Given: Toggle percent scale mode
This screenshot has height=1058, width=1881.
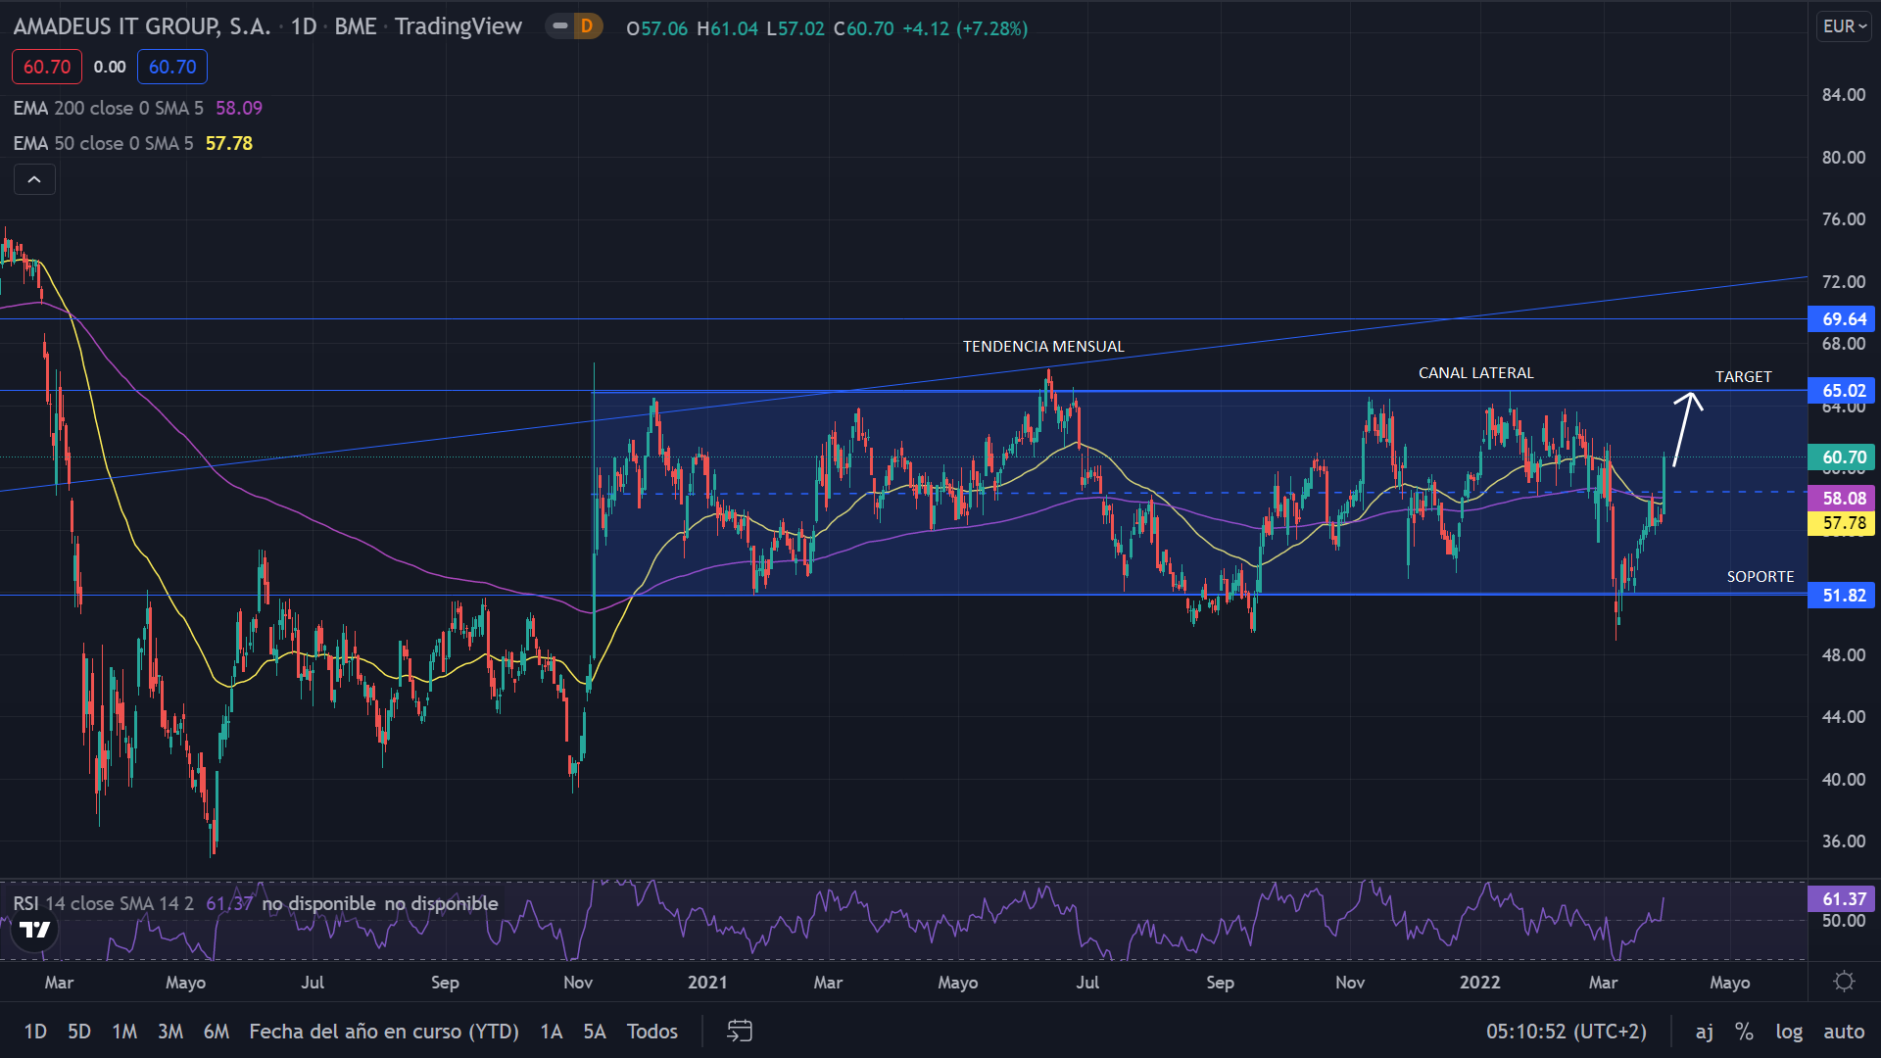Looking at the screenshot, I should tap(1744, 1031).
